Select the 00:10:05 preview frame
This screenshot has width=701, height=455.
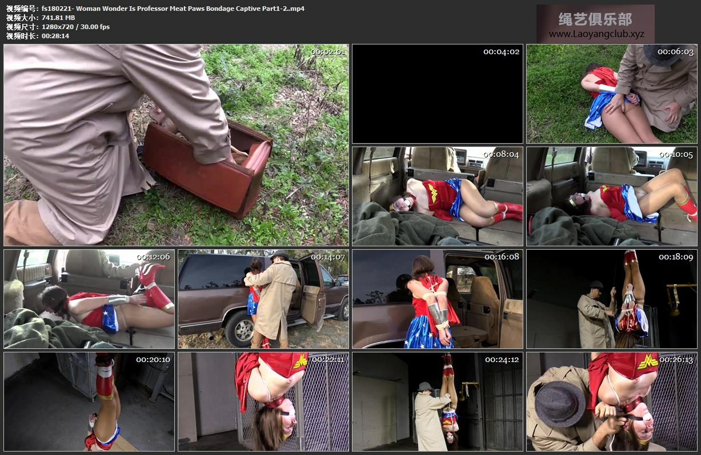(611, 196)
